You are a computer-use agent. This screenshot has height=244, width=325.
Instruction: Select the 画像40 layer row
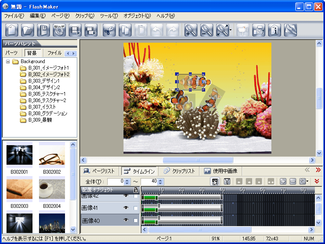(110, 220)
